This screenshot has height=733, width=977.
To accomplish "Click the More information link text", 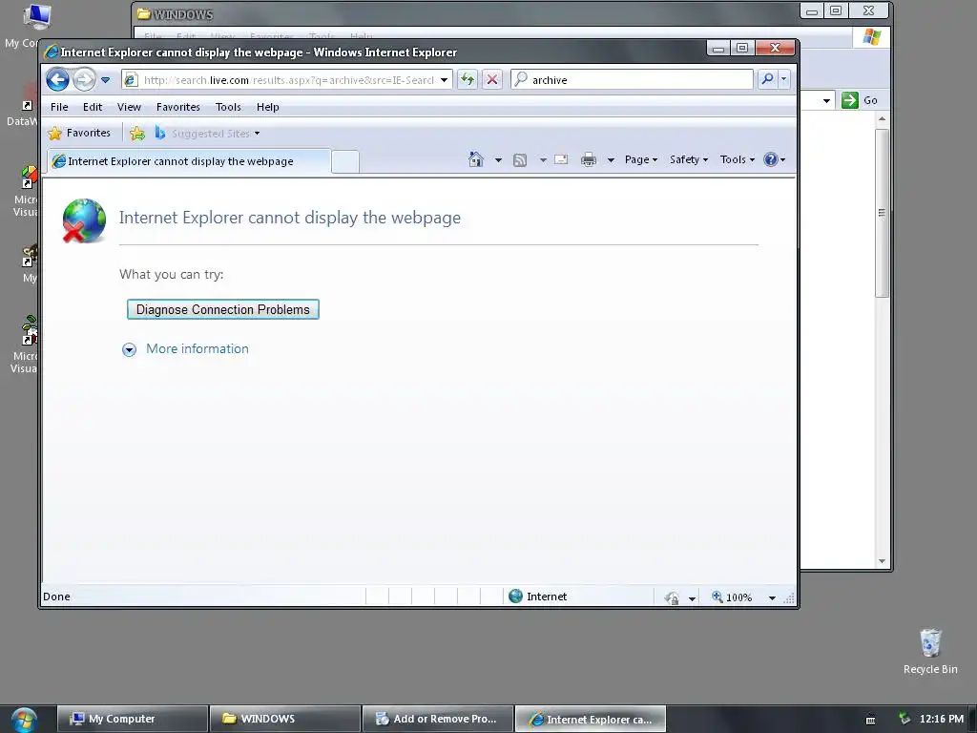I will pyautogui.click(x=197, y=349).
